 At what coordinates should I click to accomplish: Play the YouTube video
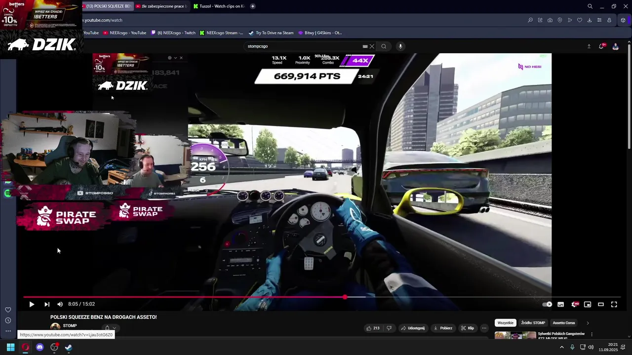click(x=32, y=304)
